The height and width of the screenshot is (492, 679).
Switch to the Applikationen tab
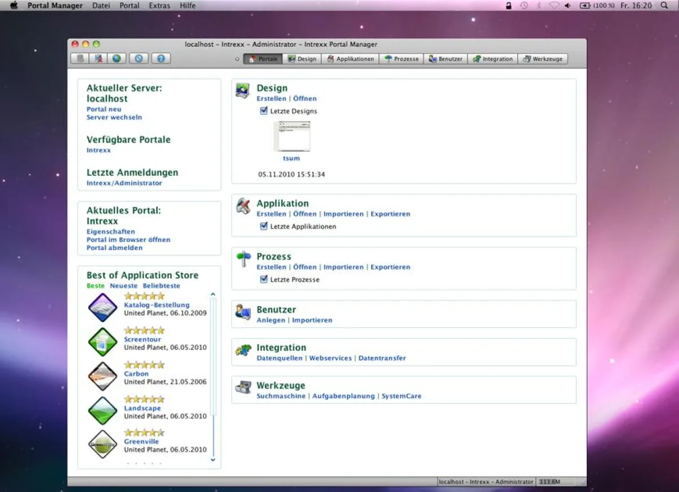pos(350,59)
